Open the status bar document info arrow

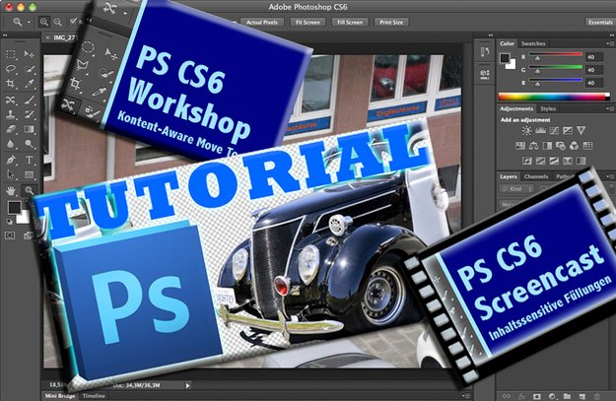[187, 385]
